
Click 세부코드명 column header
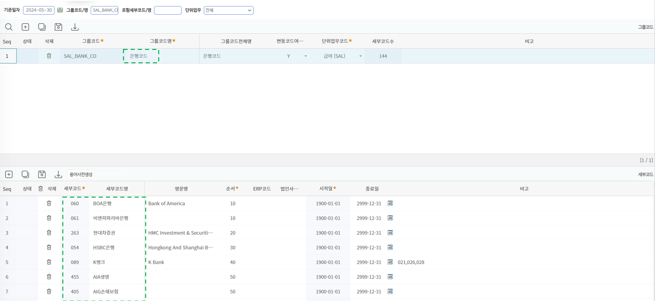pos(117,189)
